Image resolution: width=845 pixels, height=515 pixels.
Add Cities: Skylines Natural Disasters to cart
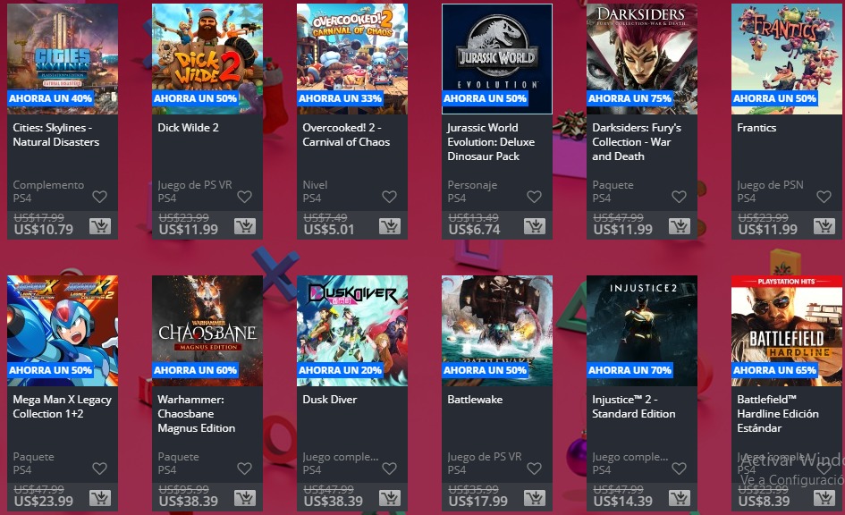[99, 226]
